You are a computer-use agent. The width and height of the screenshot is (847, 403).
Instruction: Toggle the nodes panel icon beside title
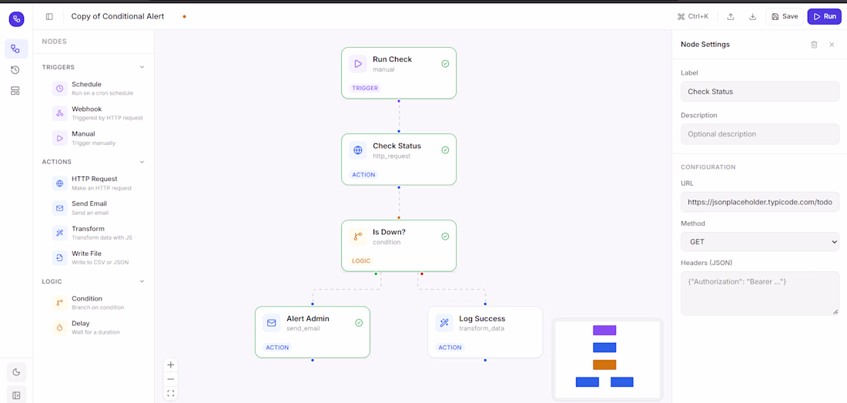pyautogui.click(x=49, y=17)
